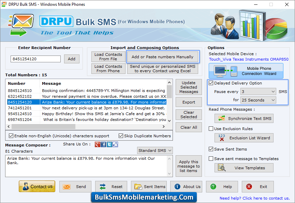Click envelope icon on Send button

tap(67, 187)
